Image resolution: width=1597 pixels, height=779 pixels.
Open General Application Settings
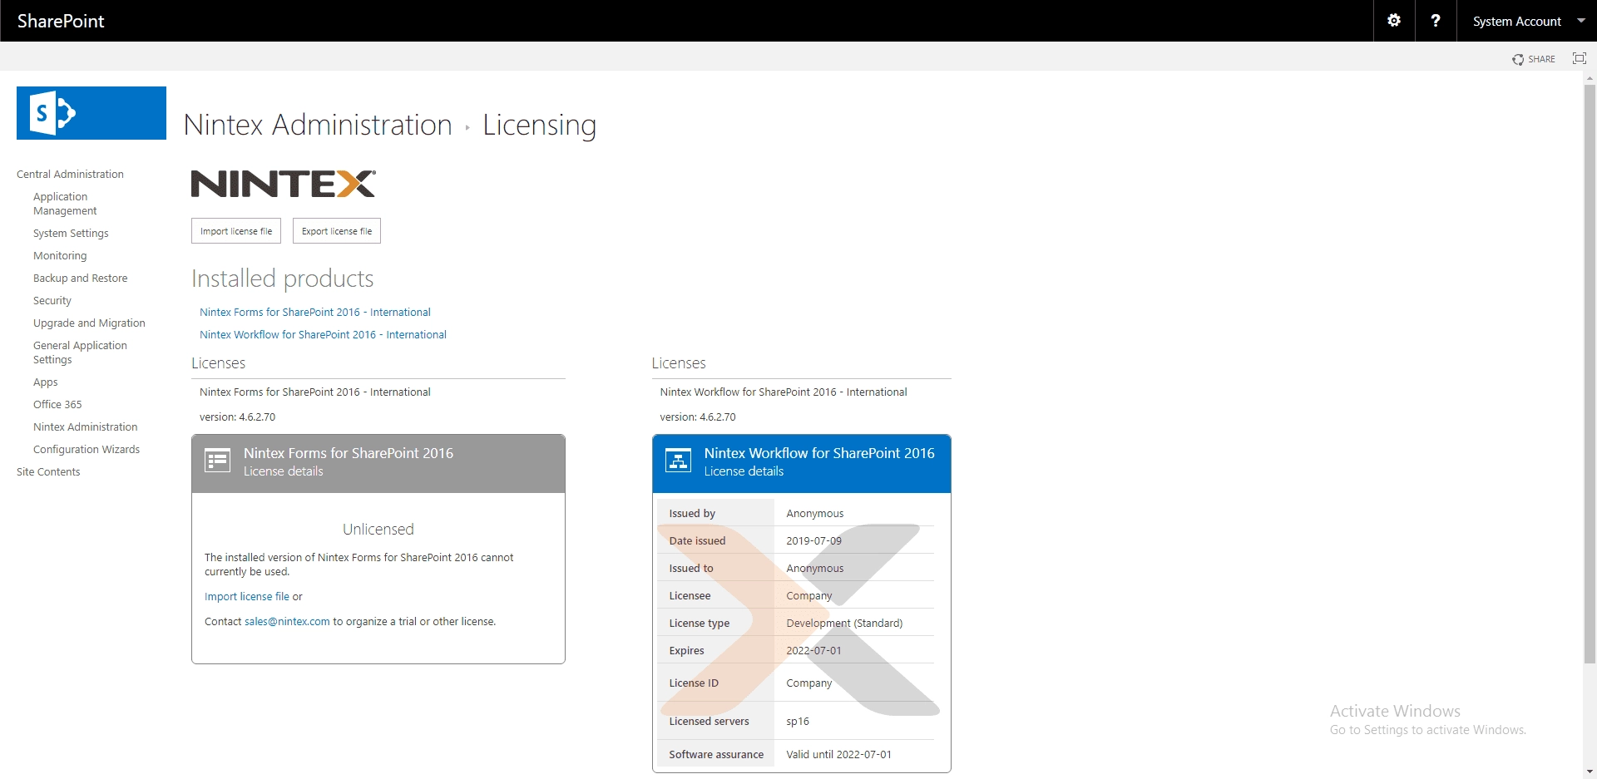[x=80, y=353]
